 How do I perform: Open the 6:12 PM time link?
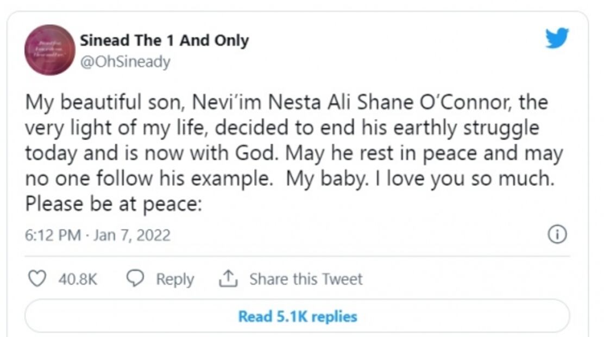(52, 235)
